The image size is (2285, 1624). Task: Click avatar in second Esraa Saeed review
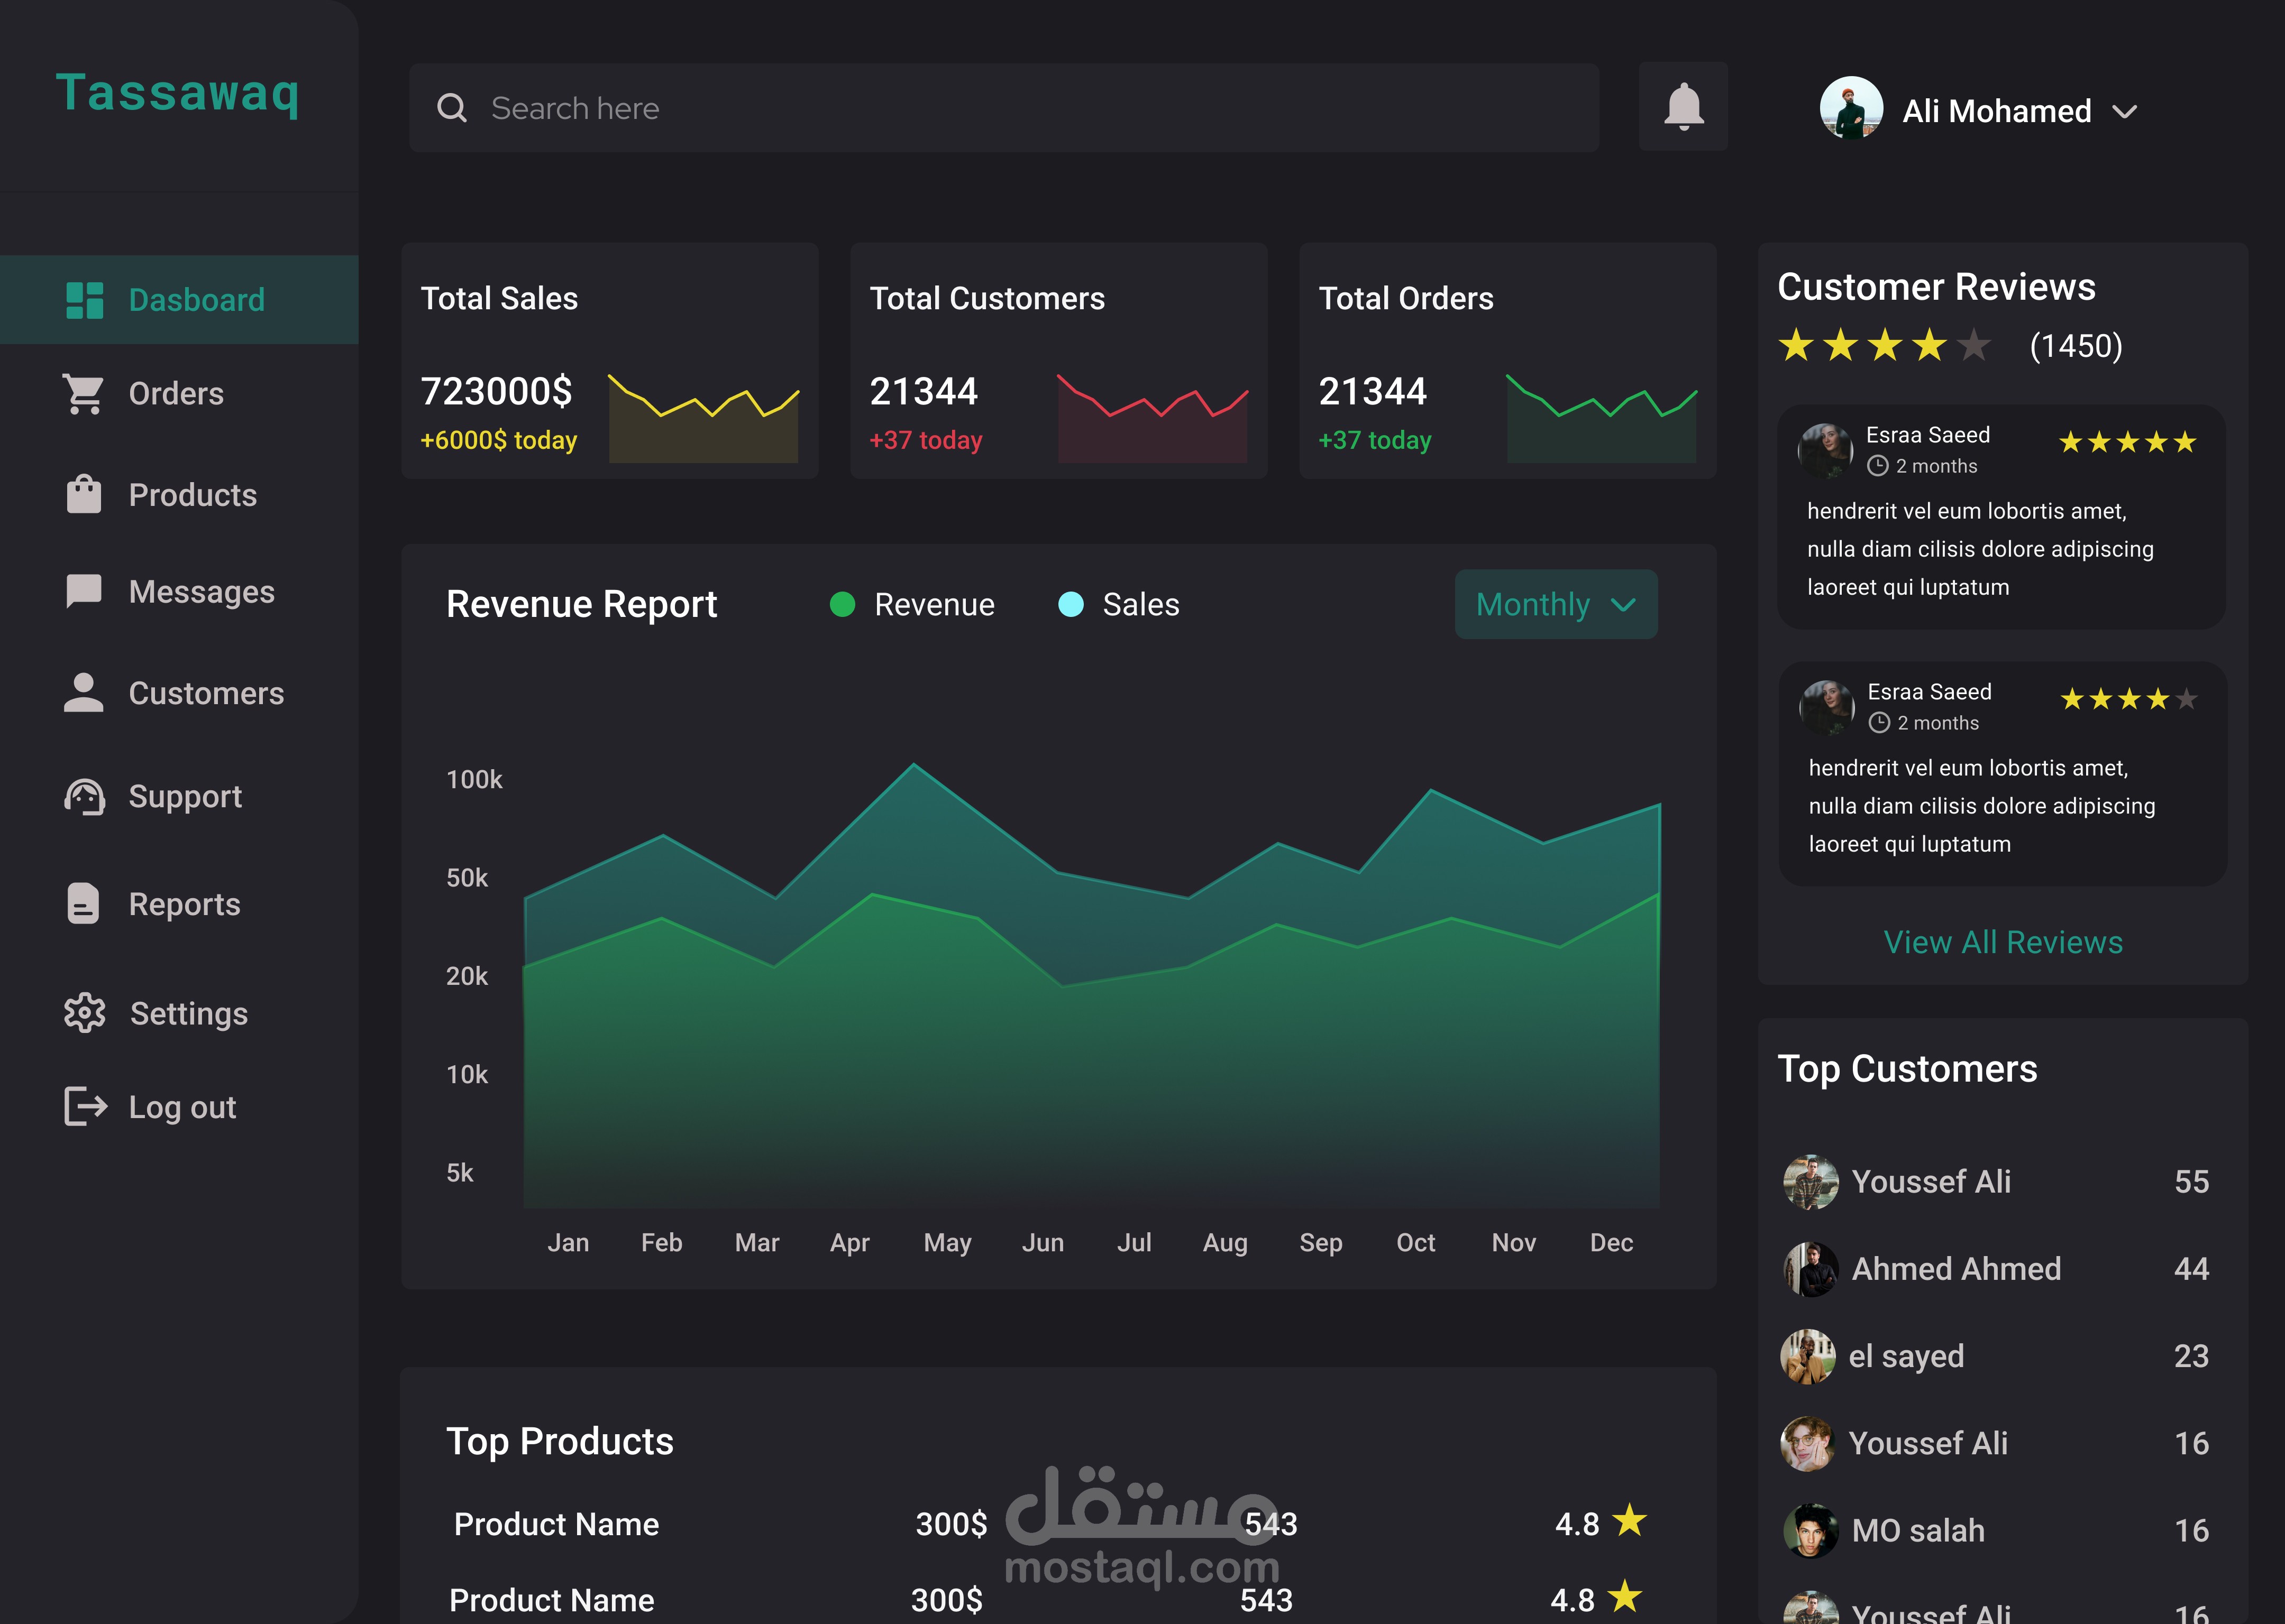click(x=1828, y=708)
